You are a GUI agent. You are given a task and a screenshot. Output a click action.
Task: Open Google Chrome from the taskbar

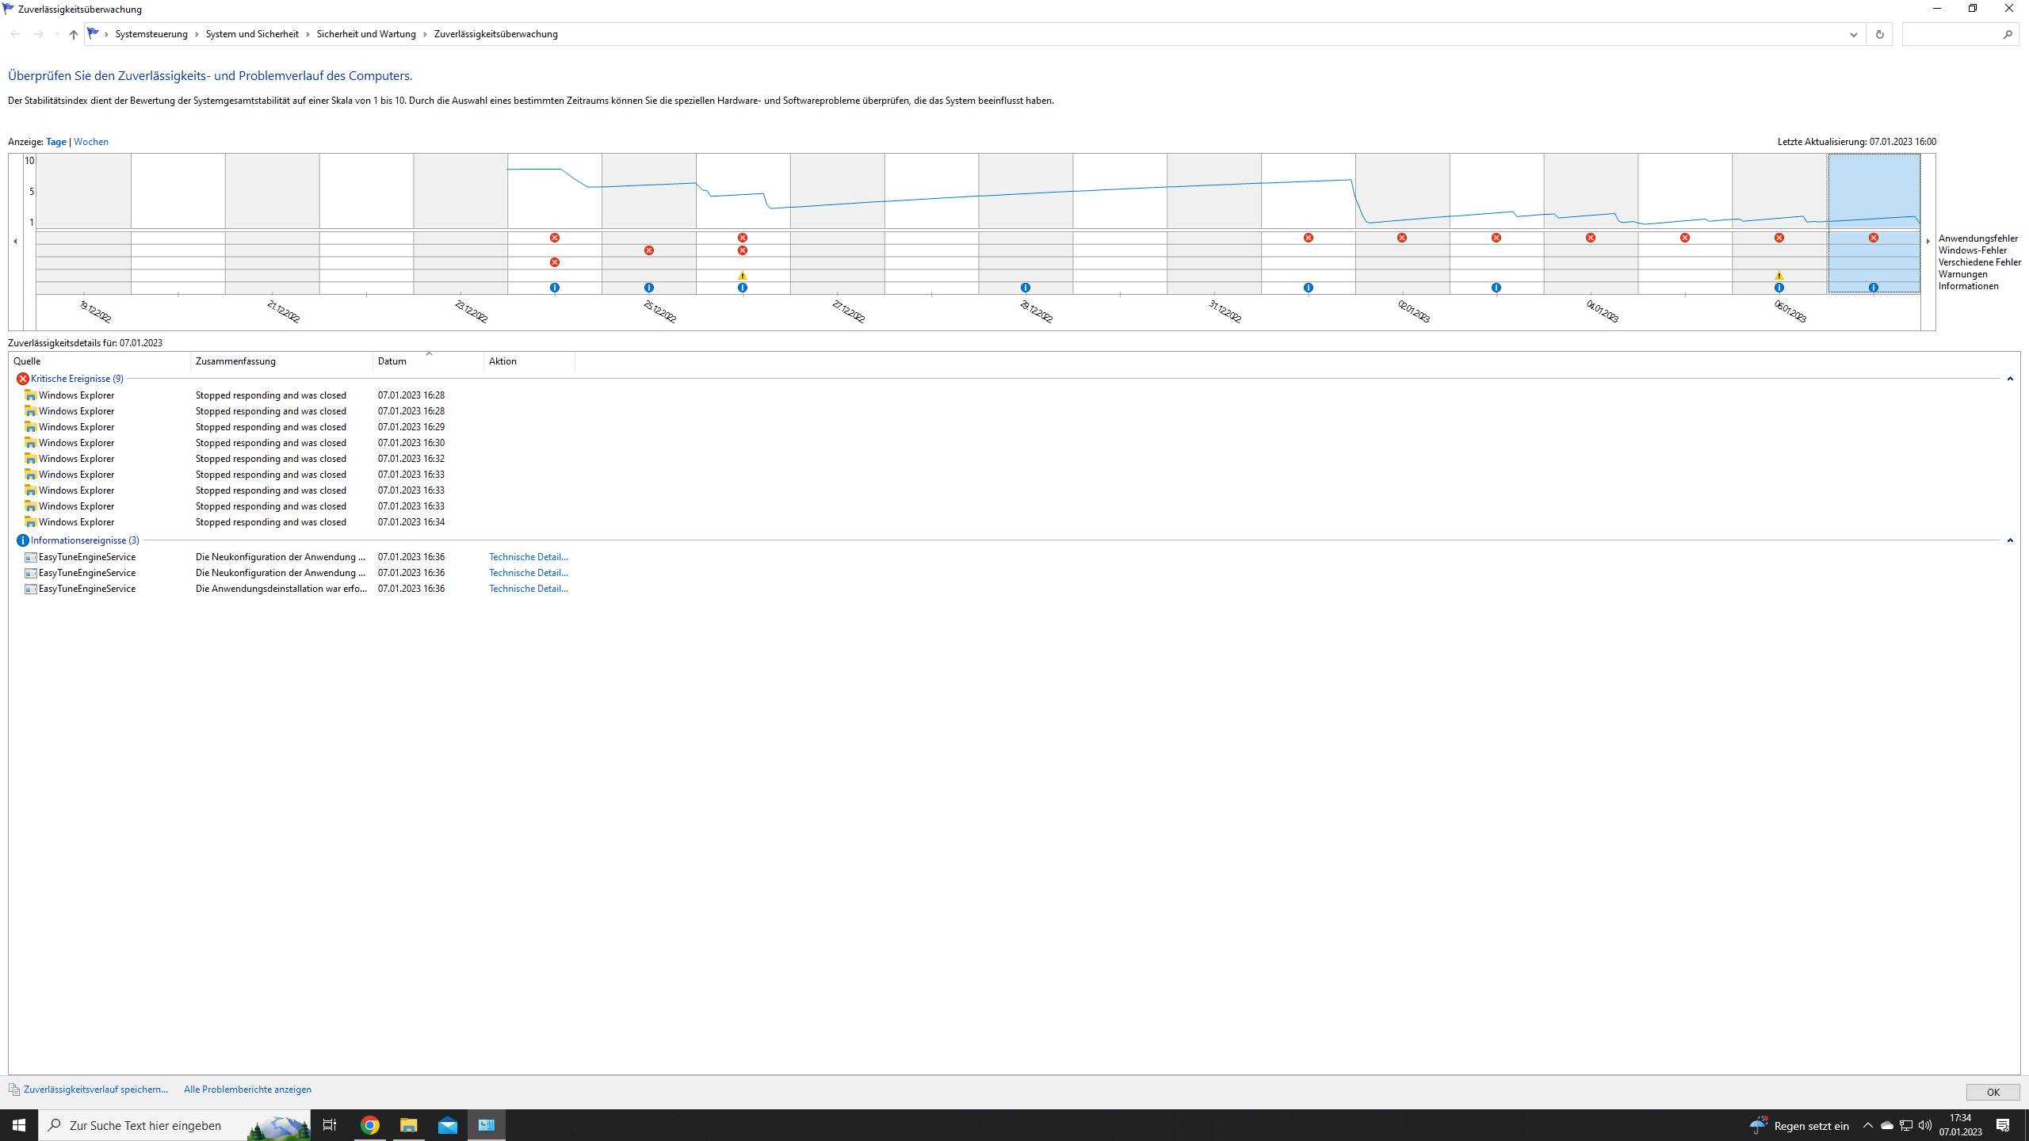tap(370, 1125)
